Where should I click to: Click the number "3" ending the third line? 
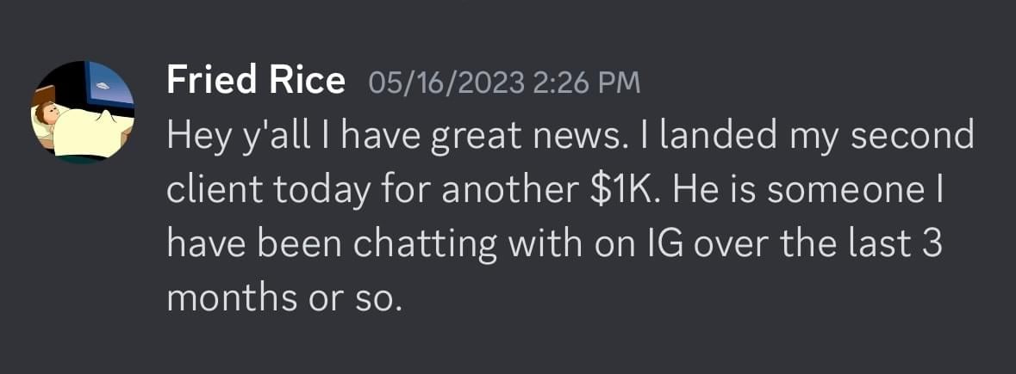(935, 244)
